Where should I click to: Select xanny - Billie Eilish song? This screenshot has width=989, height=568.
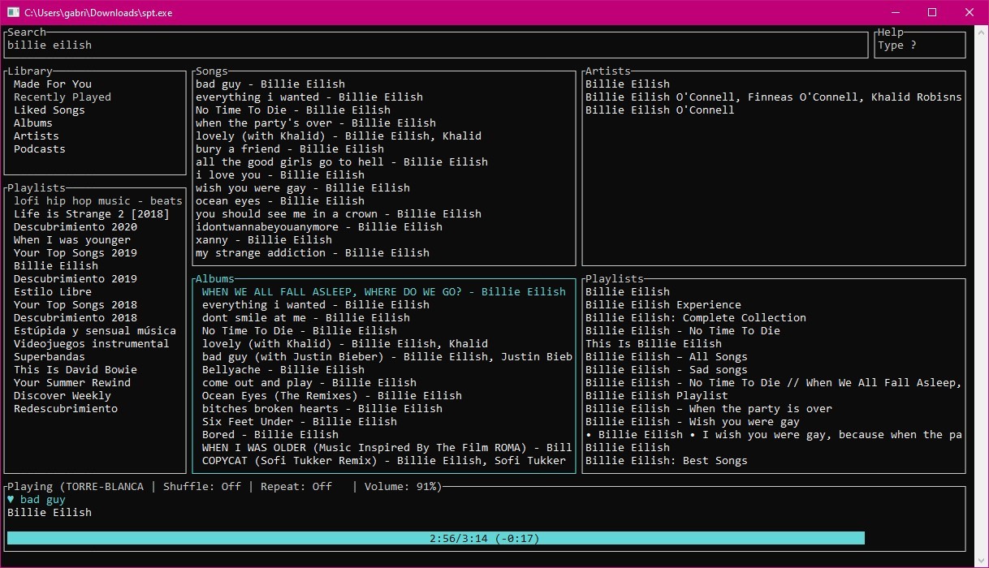click(x=264, y=240)
